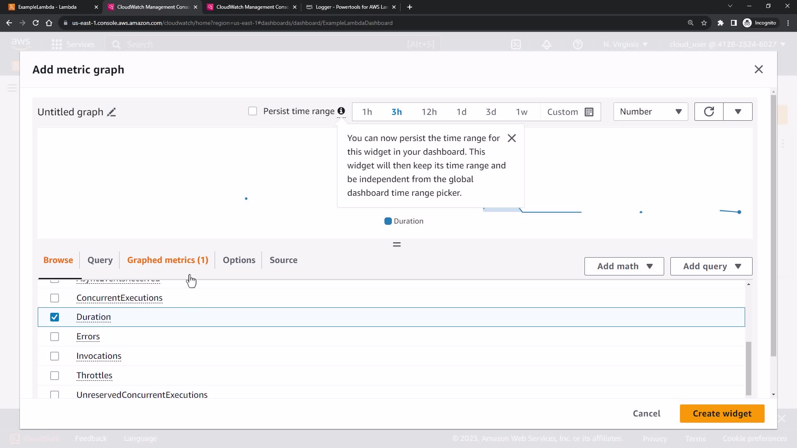The image size is (797, 448).
Task: Click the pencil icon to rename Untitled graph
Action: [111, 112]
